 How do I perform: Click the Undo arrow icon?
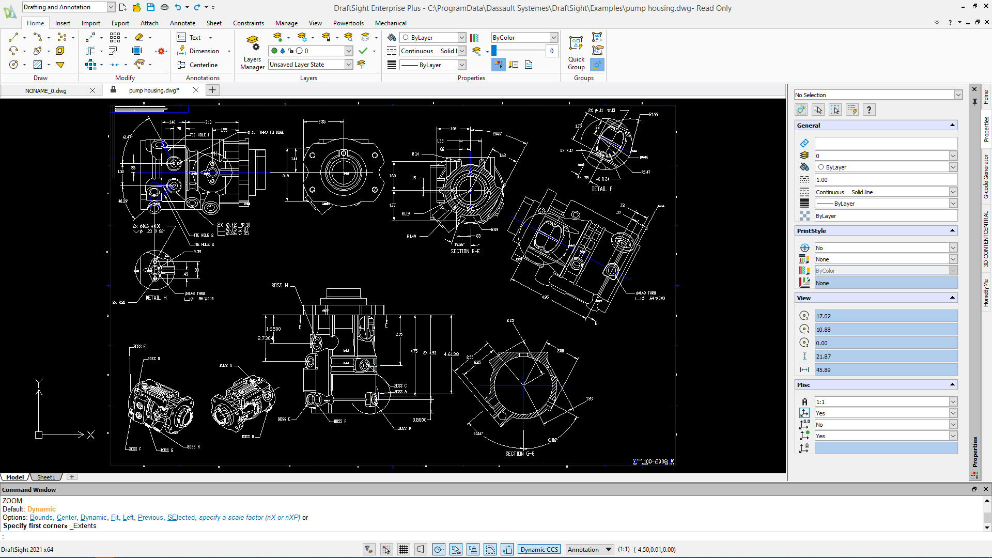coord(178,7)
